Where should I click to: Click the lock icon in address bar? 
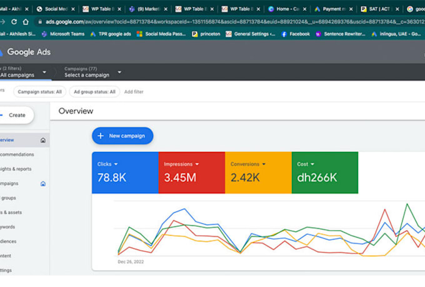(40, 22)
